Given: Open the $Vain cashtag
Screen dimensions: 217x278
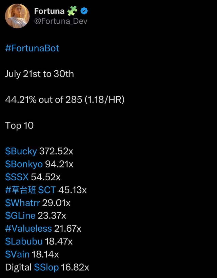Looking at the screenshot, I should coord(17,254).
